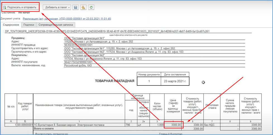The width and height of the screenshot is (273, 135).
Task: Switch to the 'Содержимое' tab
Action: pyautogui.click(x=11, y=25)
